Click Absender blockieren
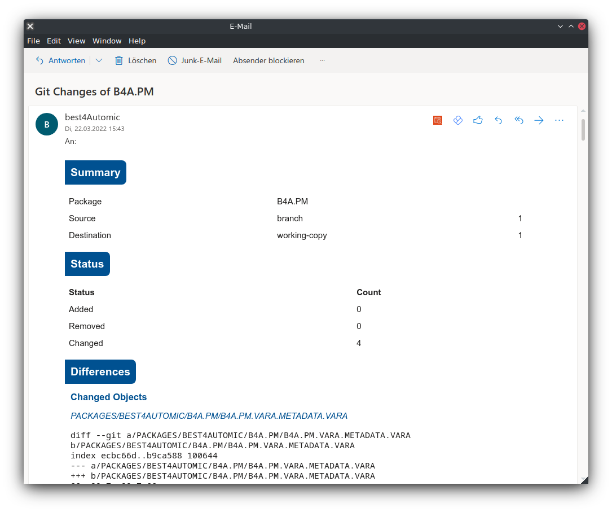The width and height of the screenshot is (612, 512). click(268, 60)
